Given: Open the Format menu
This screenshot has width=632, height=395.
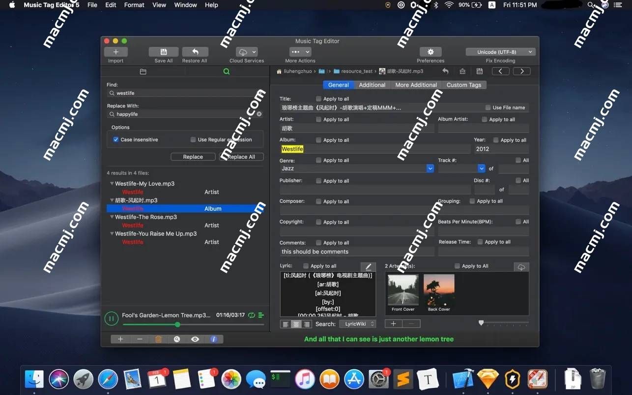Looking at the screenshot, I should pyautogui.click(x=134, y=5).
